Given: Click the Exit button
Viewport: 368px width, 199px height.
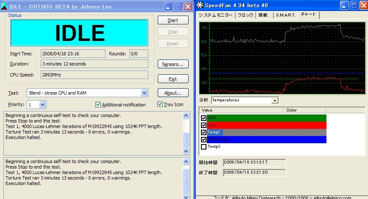Looking at the screenshot, I should click(x=173, y=79).
